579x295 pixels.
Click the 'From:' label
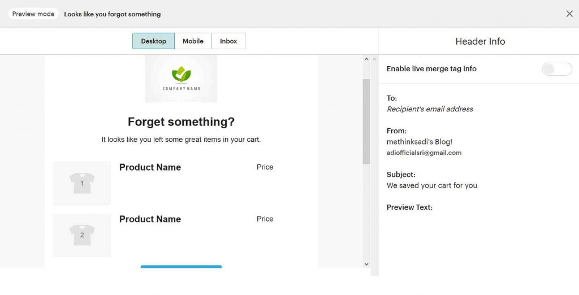[396, 131]
